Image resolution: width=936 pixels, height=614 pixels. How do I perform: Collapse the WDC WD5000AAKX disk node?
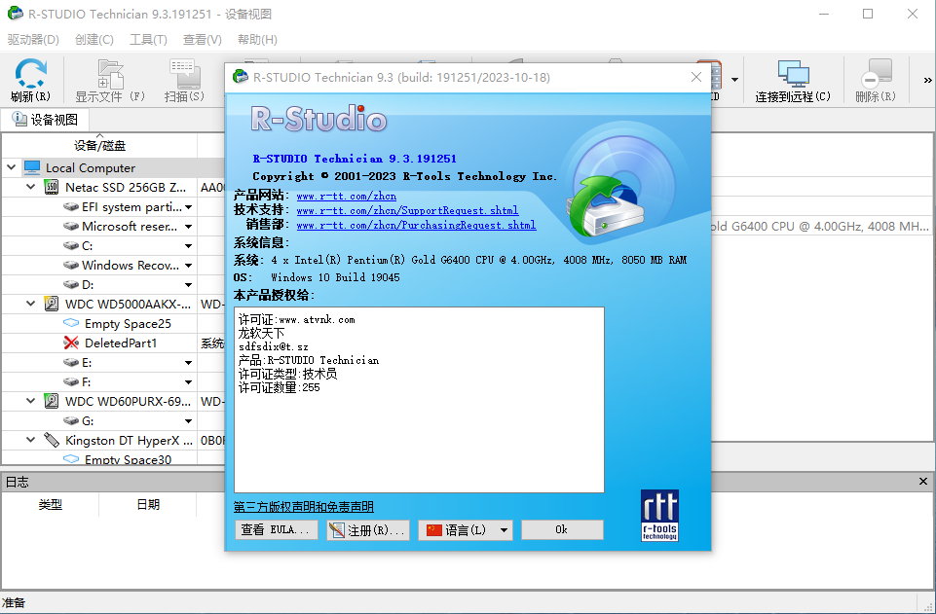tap(31, 304)
